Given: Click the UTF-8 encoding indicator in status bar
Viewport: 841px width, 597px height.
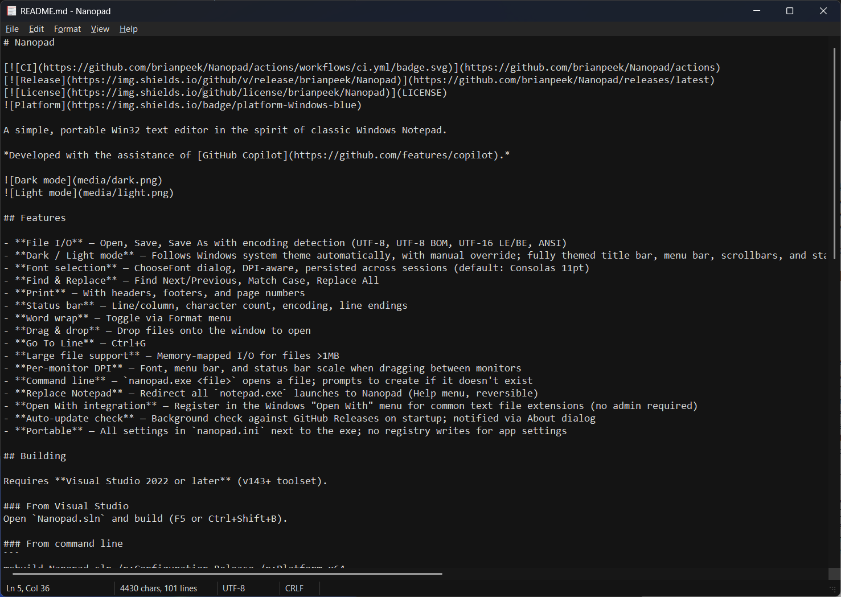Looking at the screenshot, I should coord(233,588).
